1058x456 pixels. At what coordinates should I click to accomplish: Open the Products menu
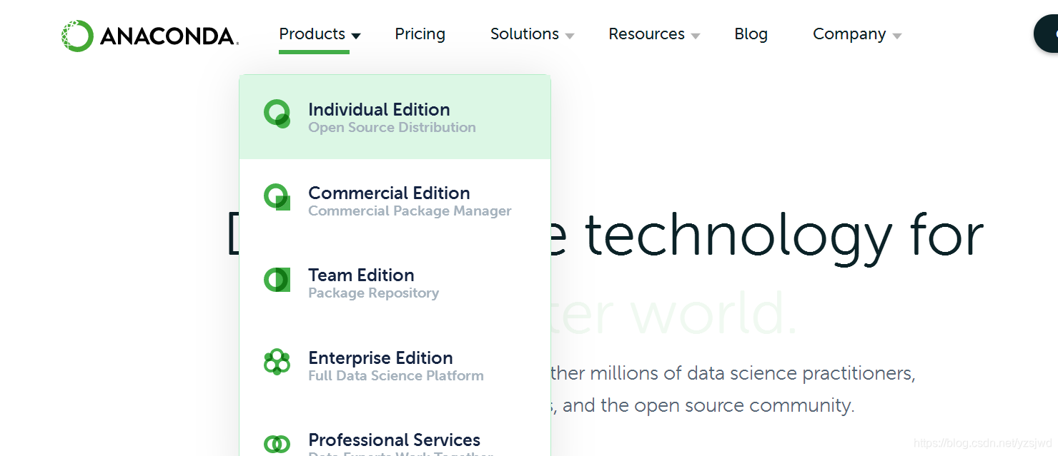(x=312, y=34)
